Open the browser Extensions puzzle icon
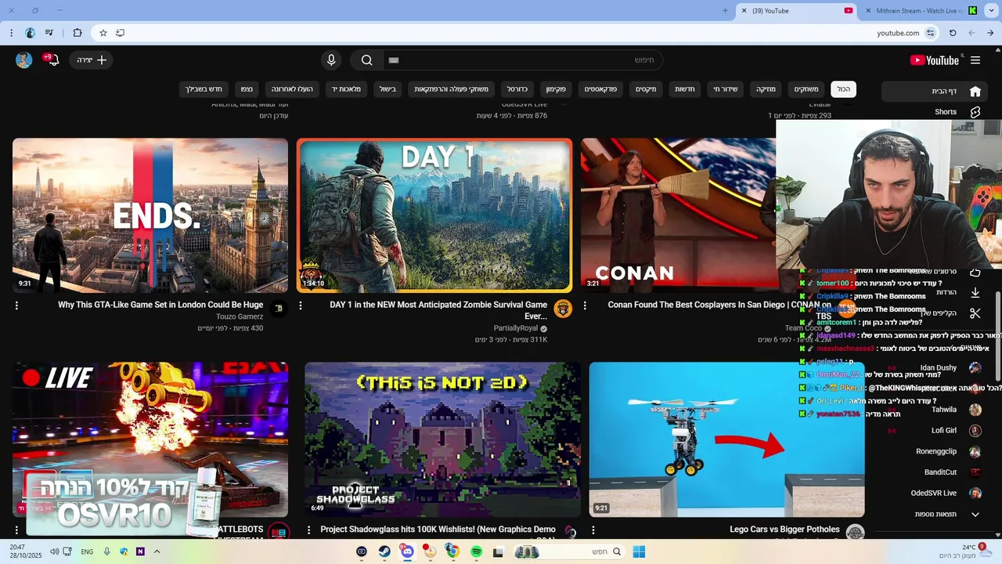Image resolution: width=1002 pixels, height=564 pixels. (x=77, y=33)
